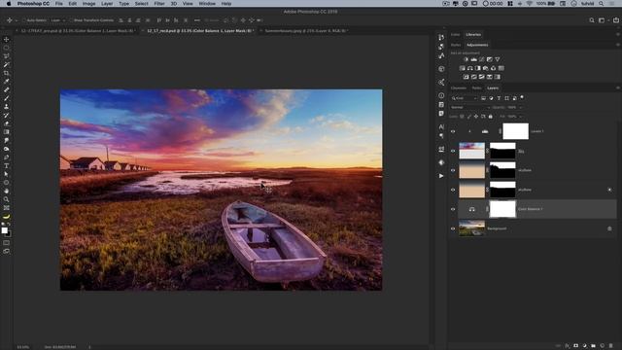
Task: Select the Eyedropper tool
Action: click(7, 82)
